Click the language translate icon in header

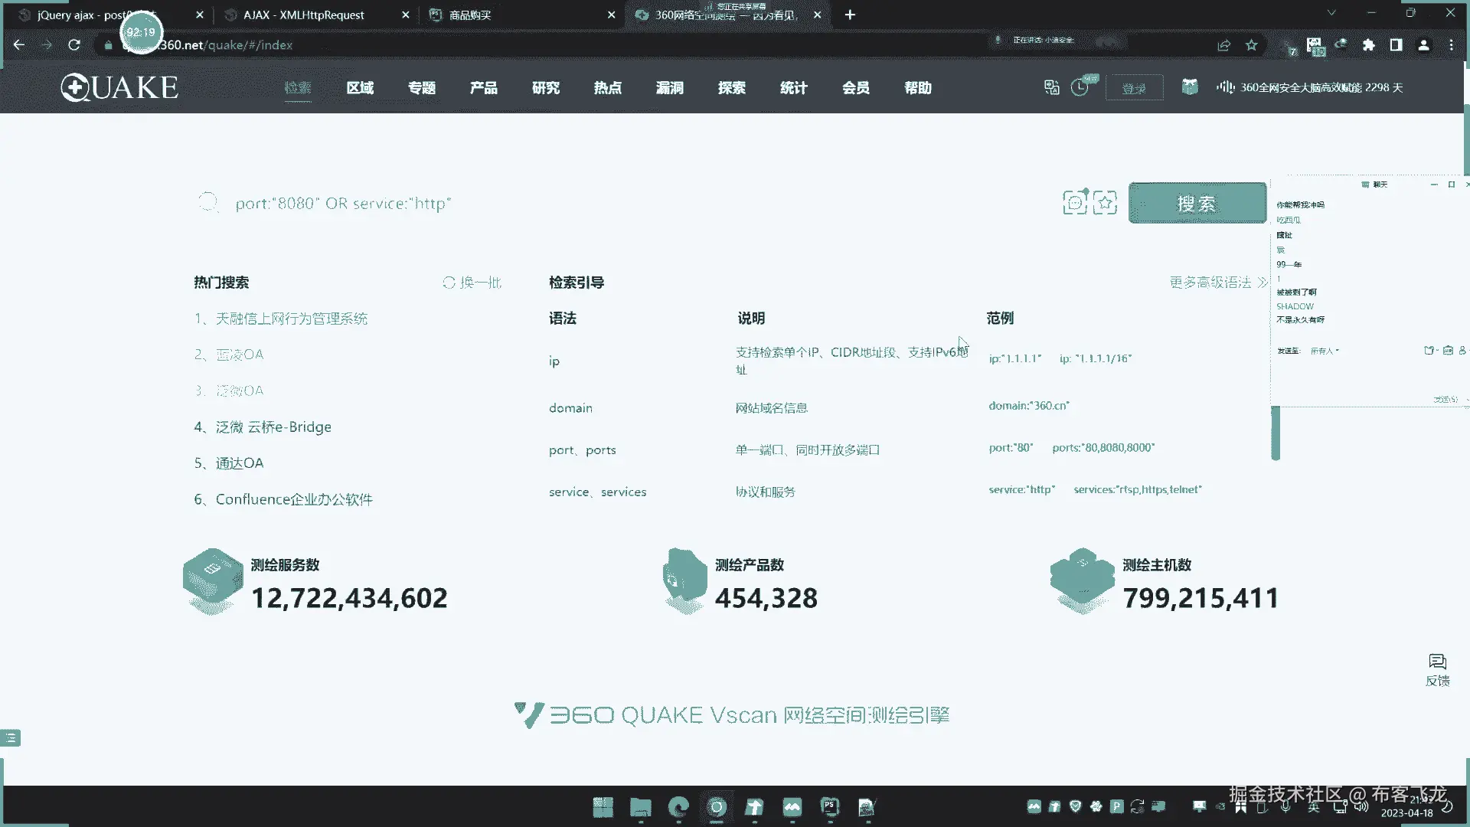point(1051,87)
